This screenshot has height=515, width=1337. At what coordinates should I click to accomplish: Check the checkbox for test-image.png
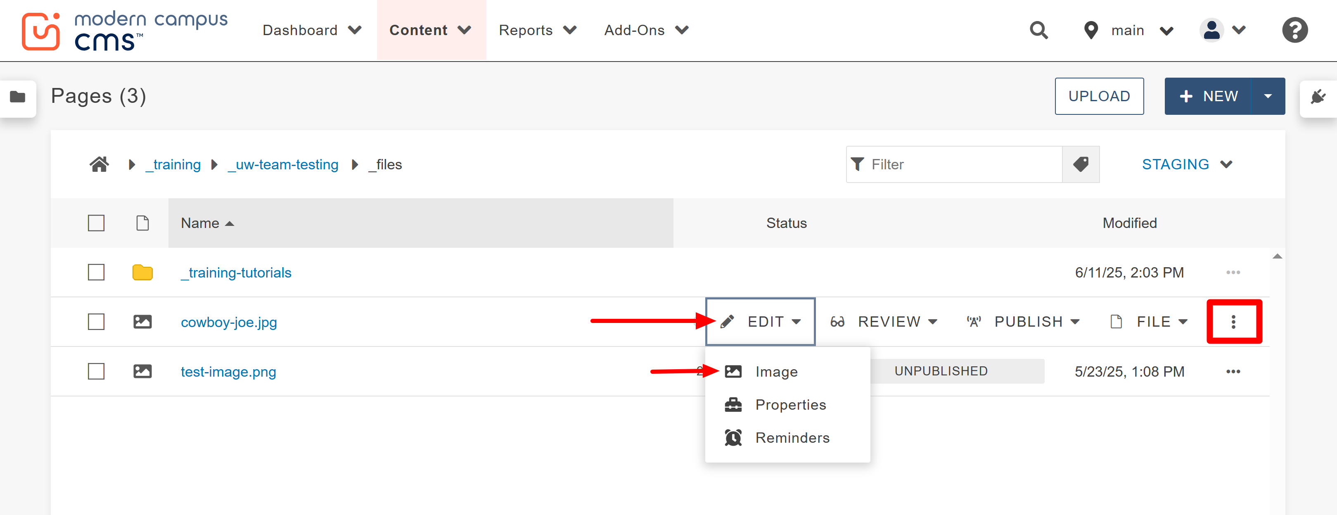(x=96, y=371)
